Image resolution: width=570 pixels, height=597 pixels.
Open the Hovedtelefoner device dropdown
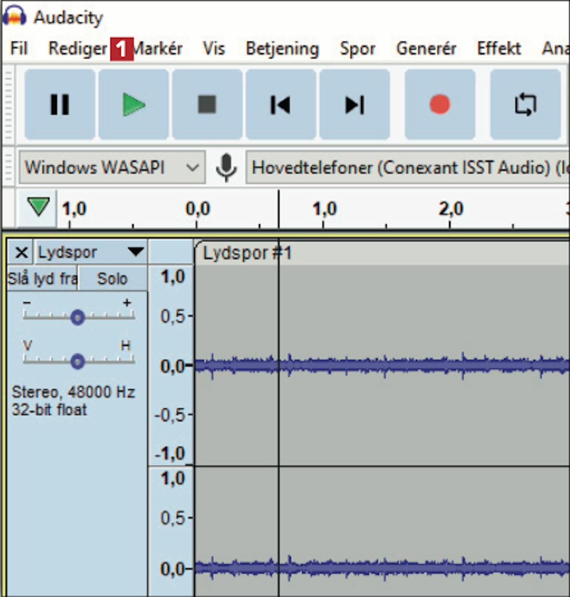point(407,167)
